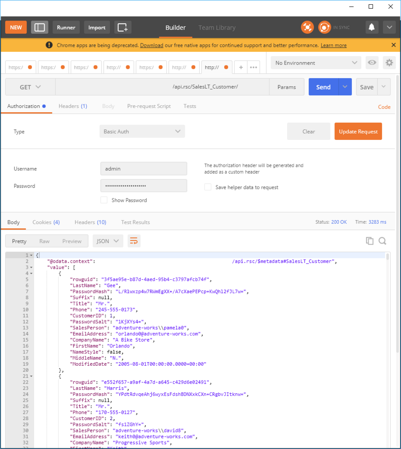Copy response body to clipboard
Screen dimensions: 401x449
[369, 241]
